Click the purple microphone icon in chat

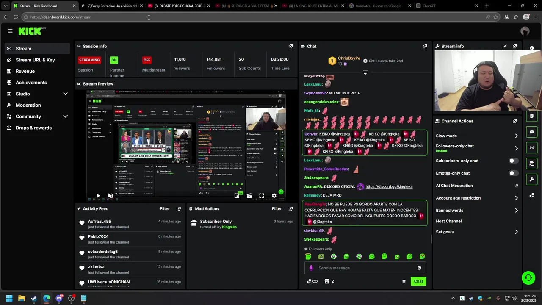(311, 268)
